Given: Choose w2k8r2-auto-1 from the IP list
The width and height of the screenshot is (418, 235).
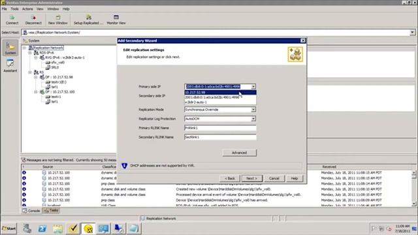Looking at the screenshot, I should coord(221,102).
